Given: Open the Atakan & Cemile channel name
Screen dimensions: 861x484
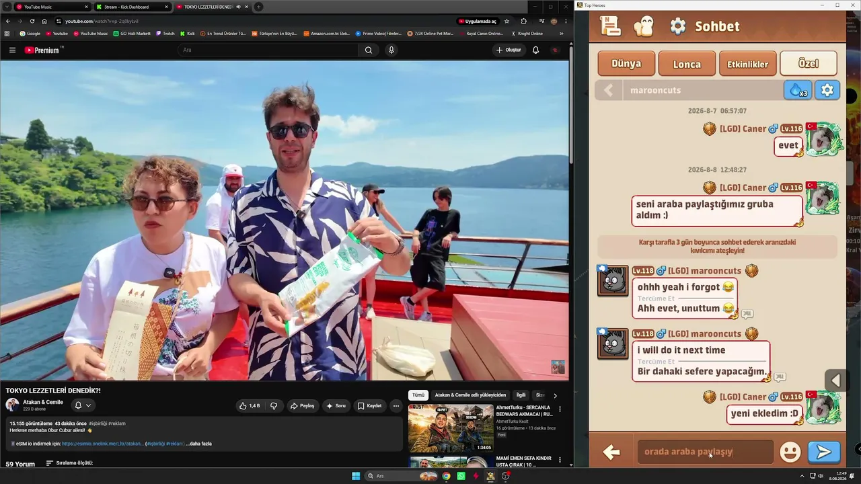Looking at the screenshot, I should pyautogui.click(x=43, y=402).
